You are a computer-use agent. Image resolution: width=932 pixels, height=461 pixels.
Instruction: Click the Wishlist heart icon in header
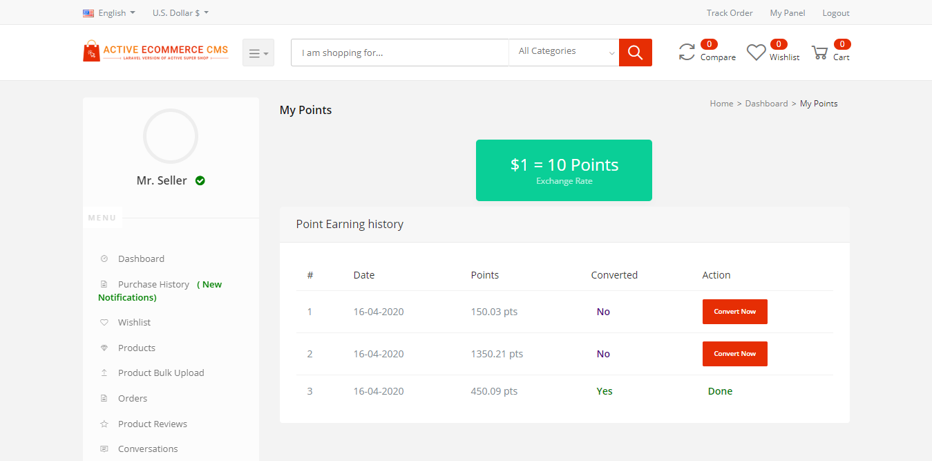[x=756, y=53]
